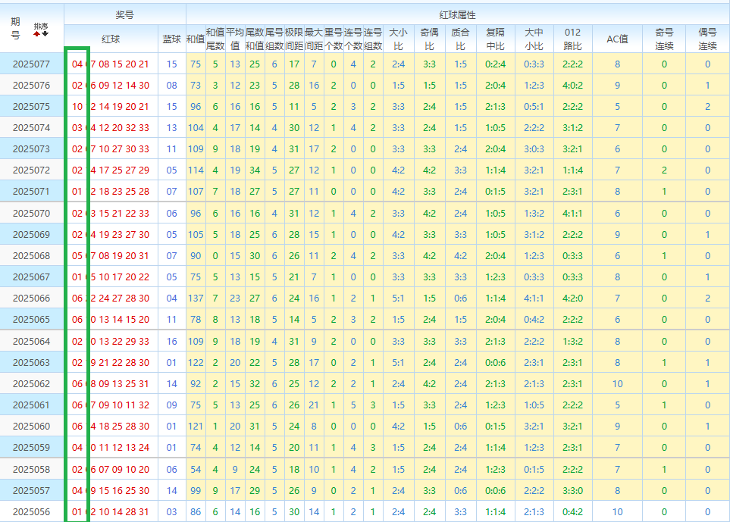Select issue number 2025065

(x=31, y=319)
